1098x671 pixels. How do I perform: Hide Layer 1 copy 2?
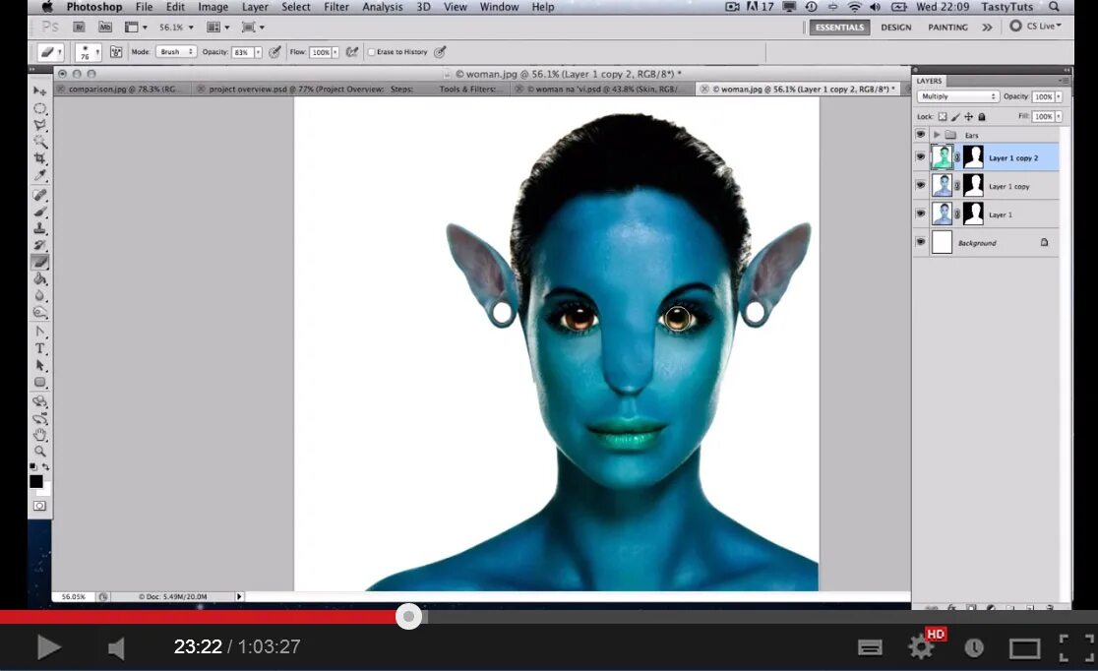[x=921, y=157]
